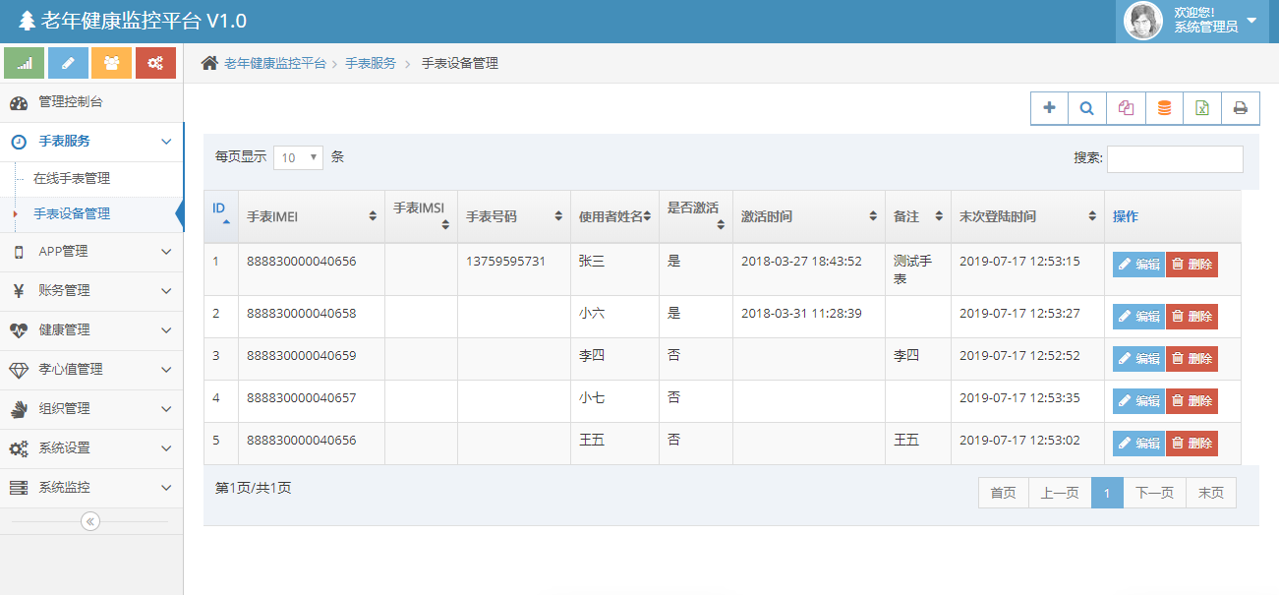This screenshot has width=1279, height=595.
Task: Open 在线手表管理 submenu item
Action: (91, 179)
